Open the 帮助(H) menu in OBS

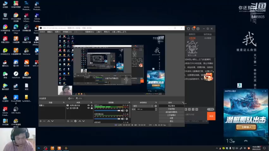107,32
